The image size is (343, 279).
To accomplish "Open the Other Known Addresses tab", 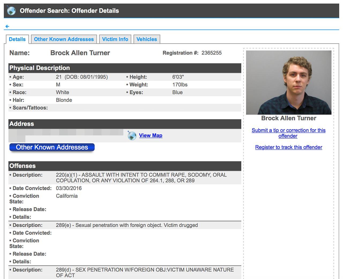I will (64, 39).
